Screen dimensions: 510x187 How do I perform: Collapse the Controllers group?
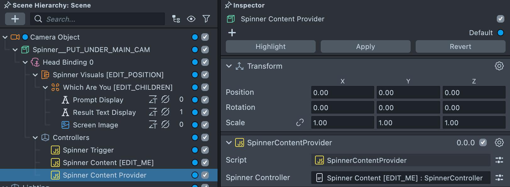35,137
